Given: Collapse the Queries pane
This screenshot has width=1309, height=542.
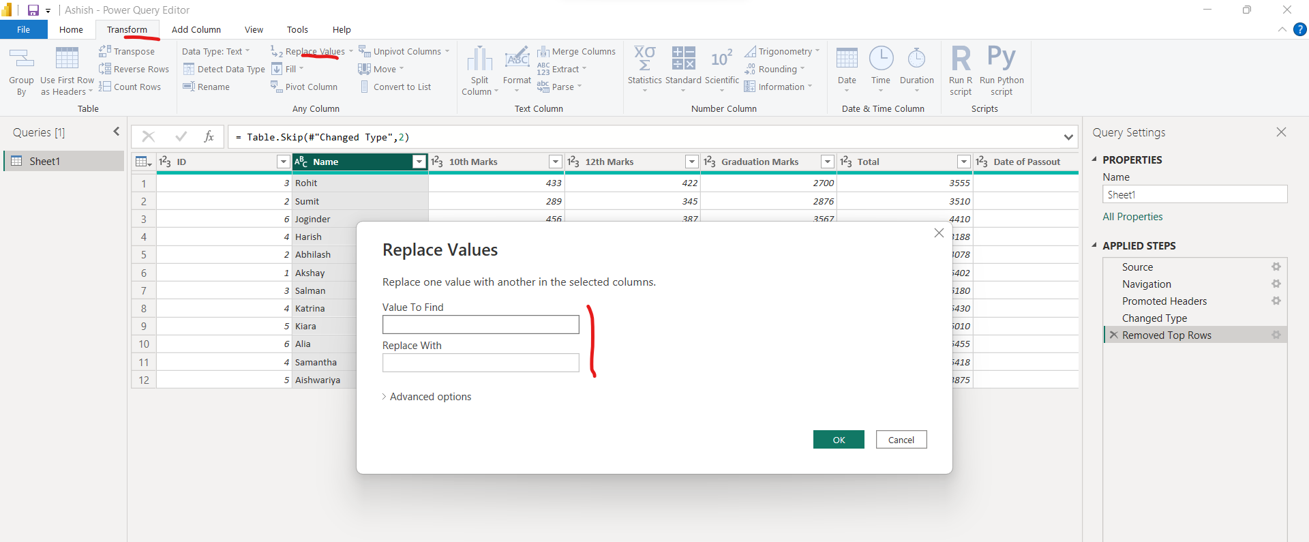Looking at the screenshot, I should pos(116,132).
